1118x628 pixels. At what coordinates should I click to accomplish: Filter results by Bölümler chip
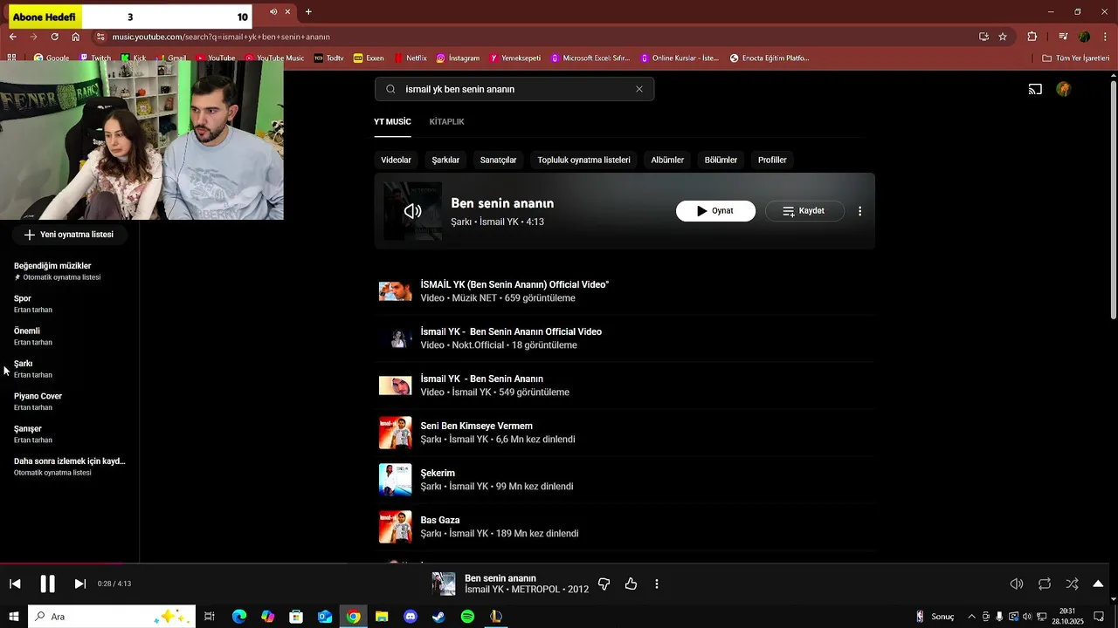(x=721, y=160)
